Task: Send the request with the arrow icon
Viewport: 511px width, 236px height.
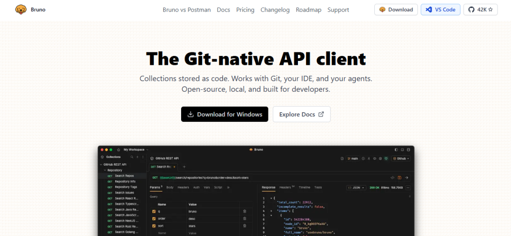Action: pyautogui.click(x=406, y=178)
